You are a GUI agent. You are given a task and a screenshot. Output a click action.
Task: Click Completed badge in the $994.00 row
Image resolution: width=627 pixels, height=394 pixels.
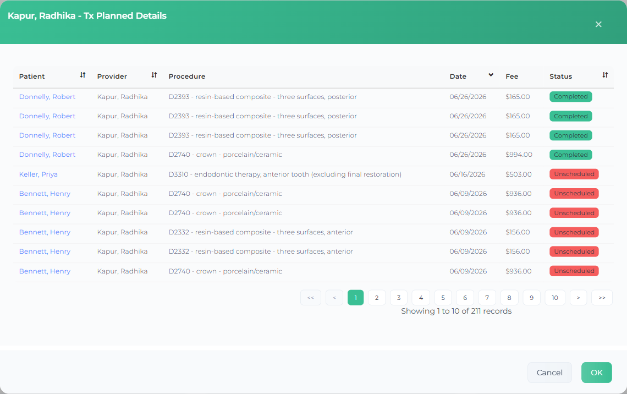[x=570, y=155]
